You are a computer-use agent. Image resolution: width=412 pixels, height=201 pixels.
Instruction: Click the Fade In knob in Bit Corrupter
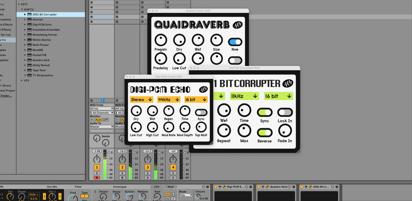click(x=285, y=131)
